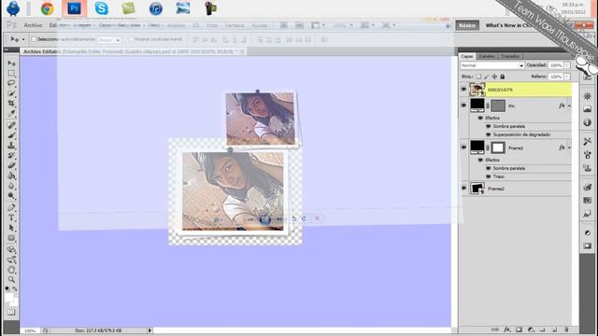Select the Lasso tool
Viewport: 598px width, 336px height.
click(x=12, y=83)
